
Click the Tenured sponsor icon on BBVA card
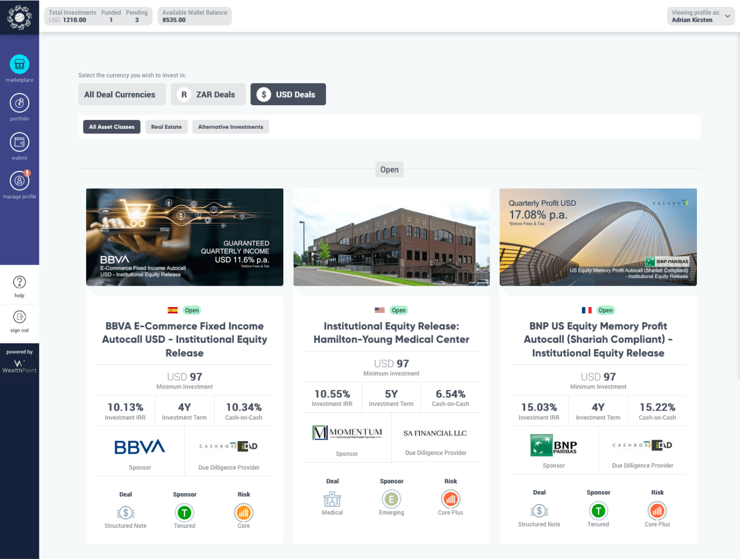click(184, 513)
